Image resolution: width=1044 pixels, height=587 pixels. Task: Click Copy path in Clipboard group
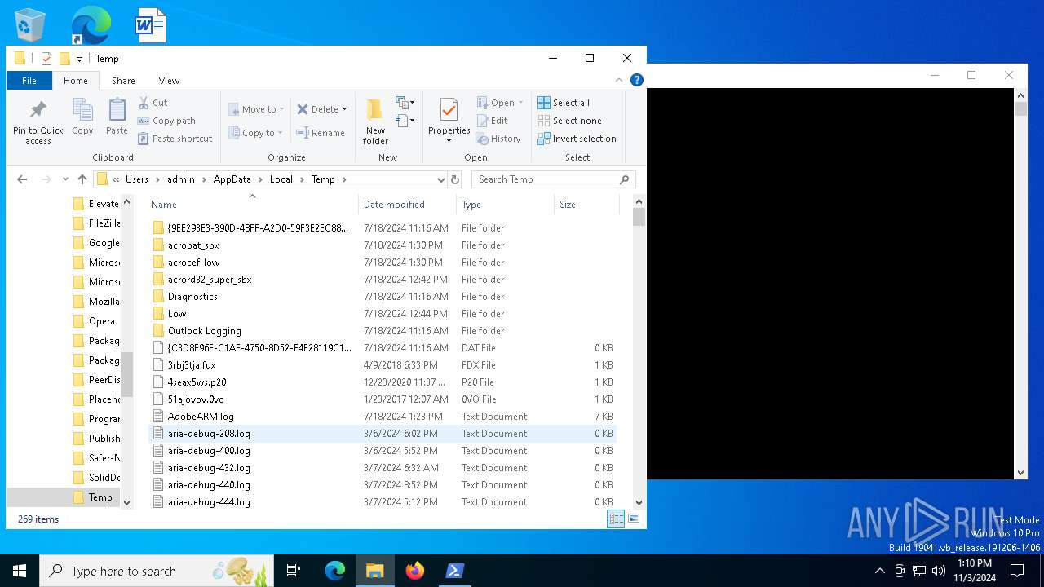point(166,121)
